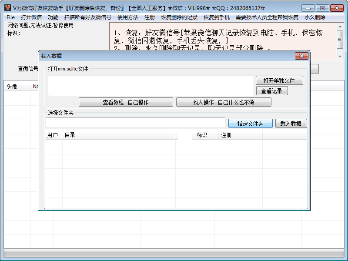Open the 使用方法 menu
Image resolution: width=348 pixels, height=261 pixels.
(x=128, y=17)
